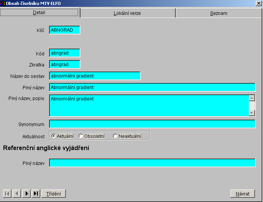
Task: Go to the previous record
Action: click(x=16, y=194)
